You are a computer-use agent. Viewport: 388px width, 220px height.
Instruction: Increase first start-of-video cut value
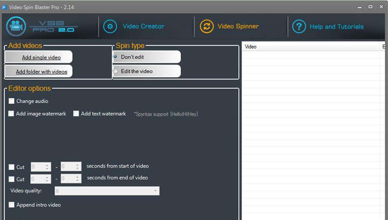coord(47,165)
